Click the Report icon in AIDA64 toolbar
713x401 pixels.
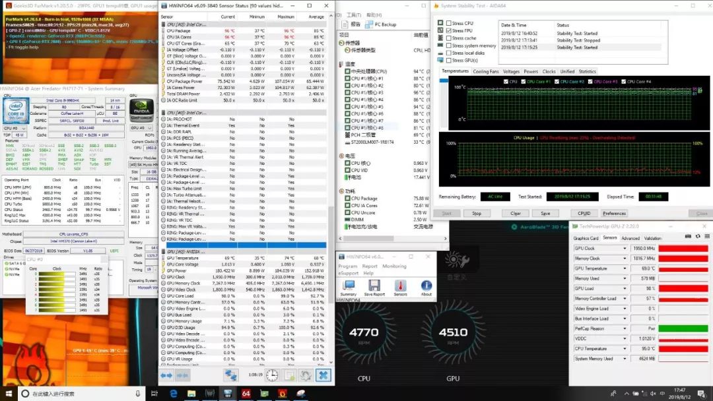[x=351, y=24]
